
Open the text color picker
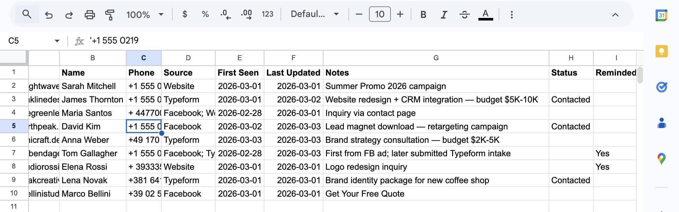point(485,14)
